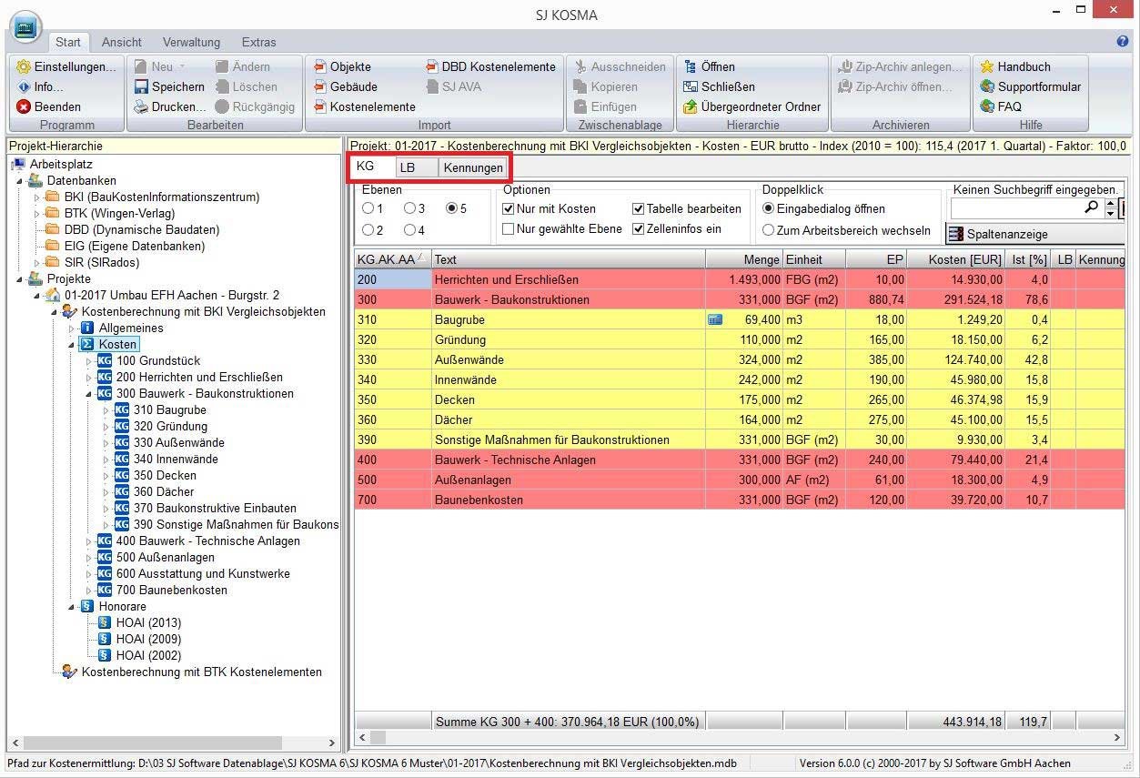1140x778 pixels.
Task: Click the Objekte import icon
Action: click(319, 66)
